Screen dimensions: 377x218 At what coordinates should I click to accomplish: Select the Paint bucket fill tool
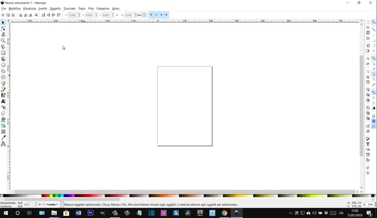click(x=3, y=119)
